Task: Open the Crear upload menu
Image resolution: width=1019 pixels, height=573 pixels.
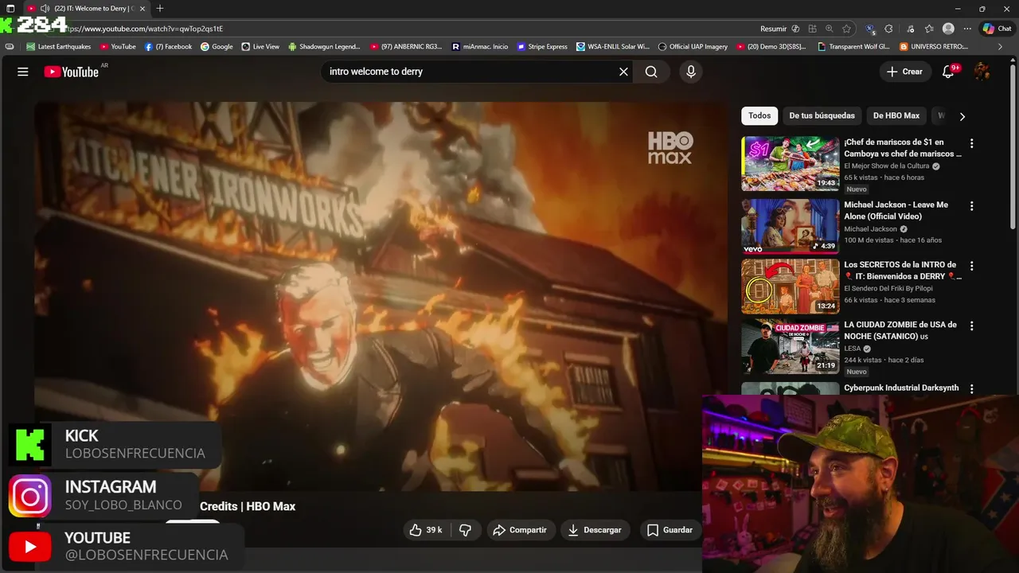Action: (904, 72)
